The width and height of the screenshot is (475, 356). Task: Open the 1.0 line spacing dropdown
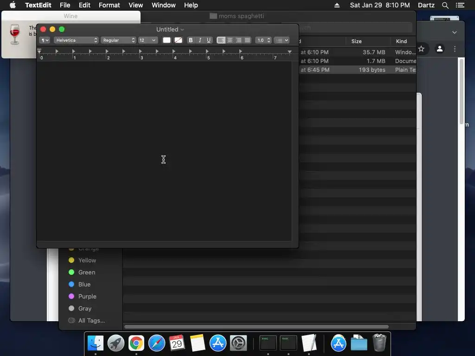pyautogui.click(x=263, y=40)
